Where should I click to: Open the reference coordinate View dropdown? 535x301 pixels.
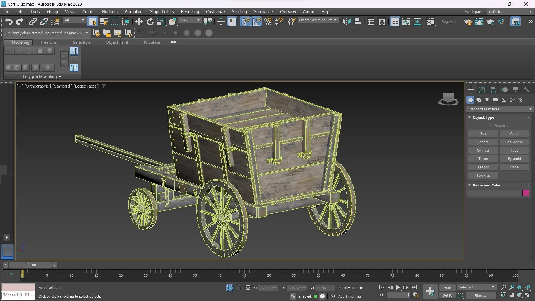coord(190,20)
